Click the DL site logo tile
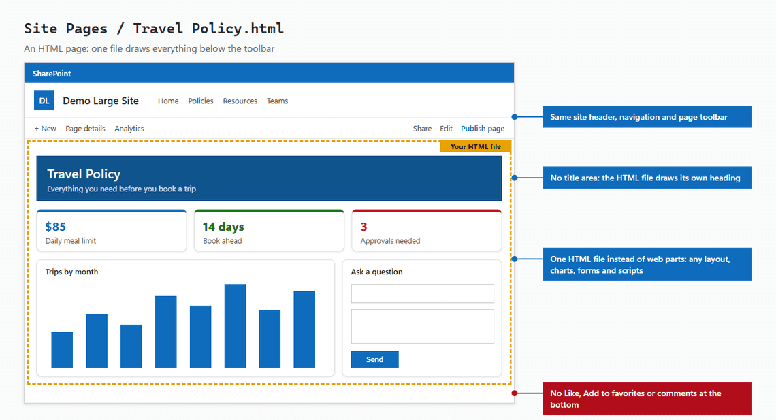Screen dimensions: 776x420 click(44, 101)
